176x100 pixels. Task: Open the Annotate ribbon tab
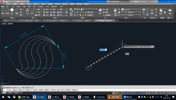tap(13, 7)
